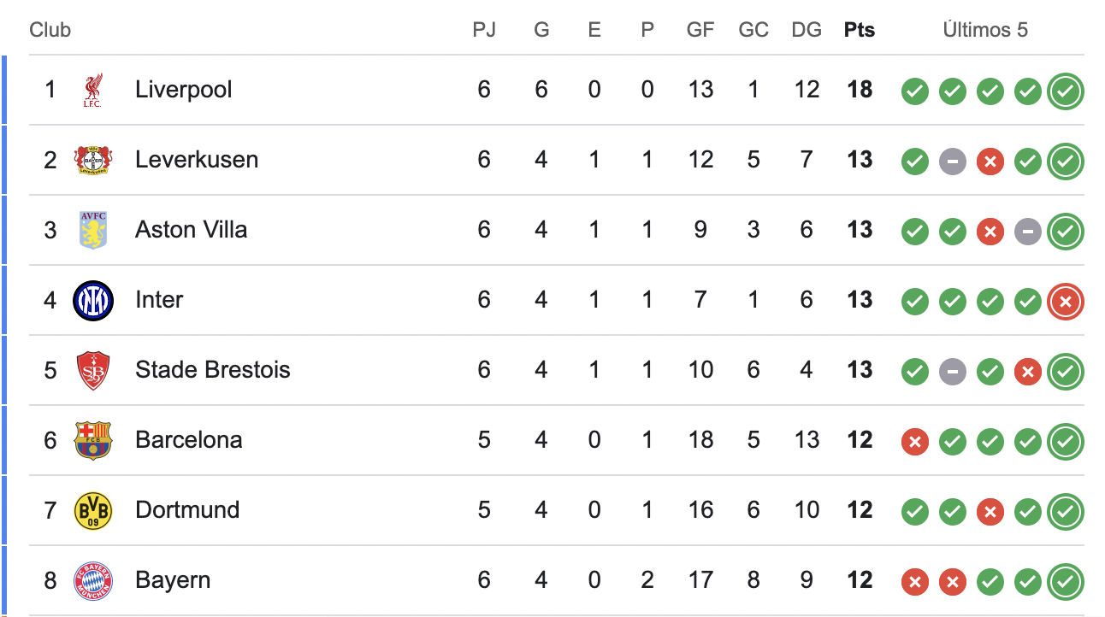Click the Aston Villa crest icon
This screenshot has width=1105, height=617.
click(93, 230)
